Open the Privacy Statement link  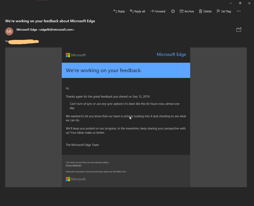(x=73, y=165)
